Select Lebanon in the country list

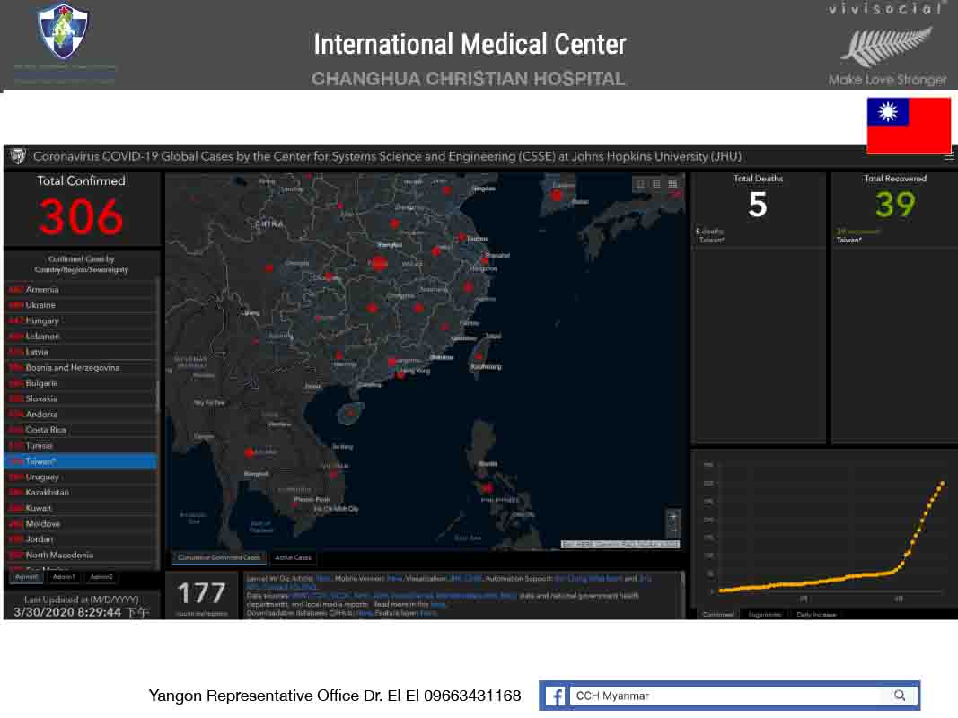pos(81,337)
